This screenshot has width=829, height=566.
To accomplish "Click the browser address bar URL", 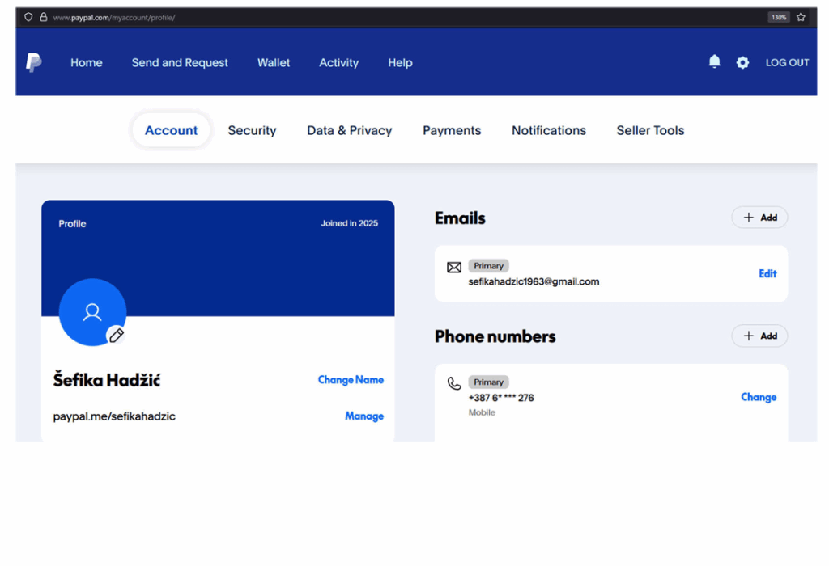I will click(x=114, y=17).
